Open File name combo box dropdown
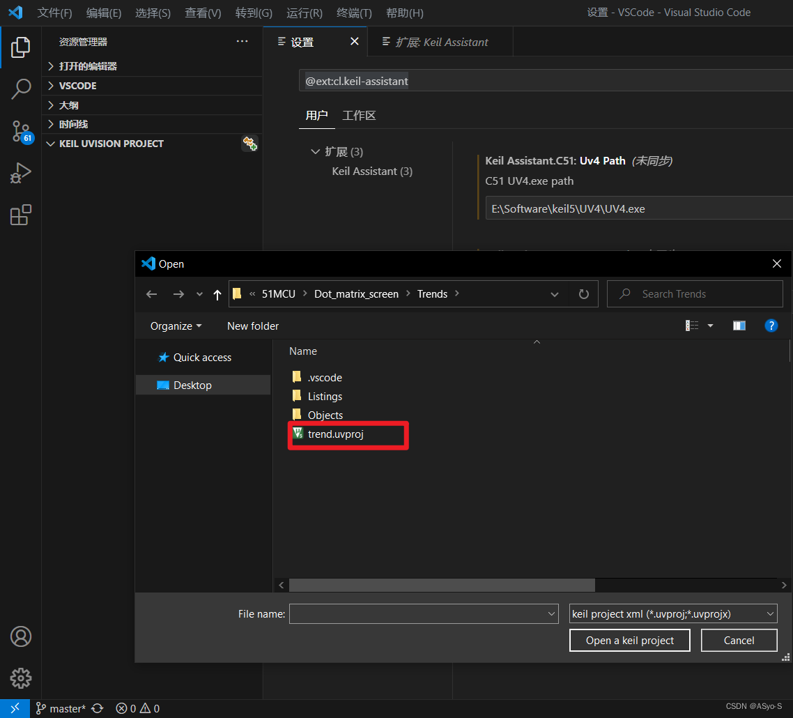 coord(551,613)
